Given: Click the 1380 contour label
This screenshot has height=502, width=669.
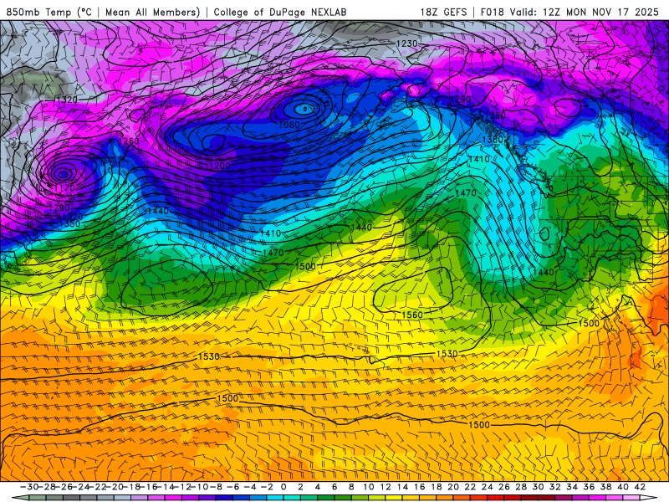Looking at the screenshot, I should click(x=493, y=139).
